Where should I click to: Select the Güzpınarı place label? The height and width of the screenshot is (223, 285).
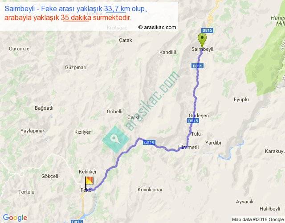[x=76, y=67]
